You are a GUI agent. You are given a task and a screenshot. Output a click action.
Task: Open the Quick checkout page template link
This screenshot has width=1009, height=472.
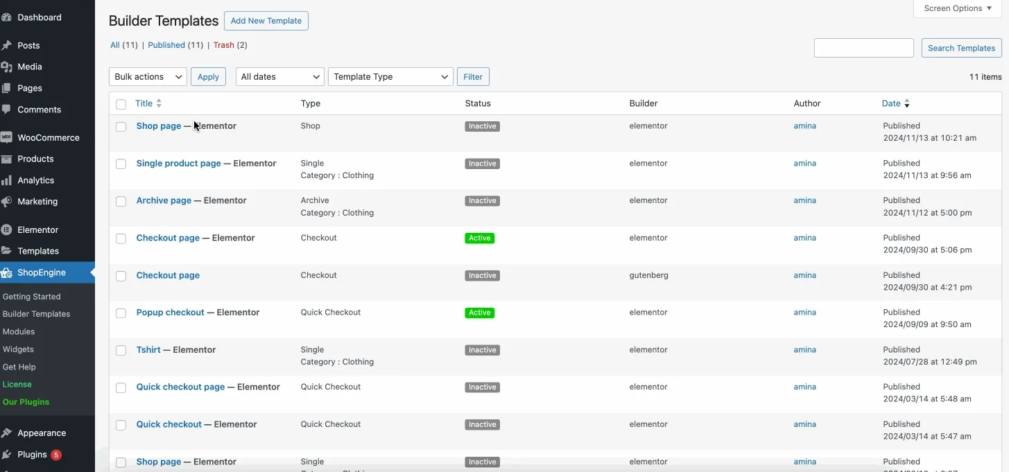pyautogui.click(x=181, y=387)
